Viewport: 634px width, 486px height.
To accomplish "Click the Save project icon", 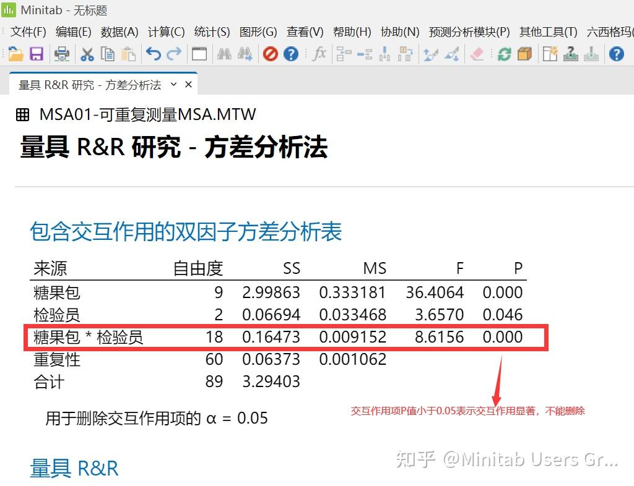I will pos(36,54).
